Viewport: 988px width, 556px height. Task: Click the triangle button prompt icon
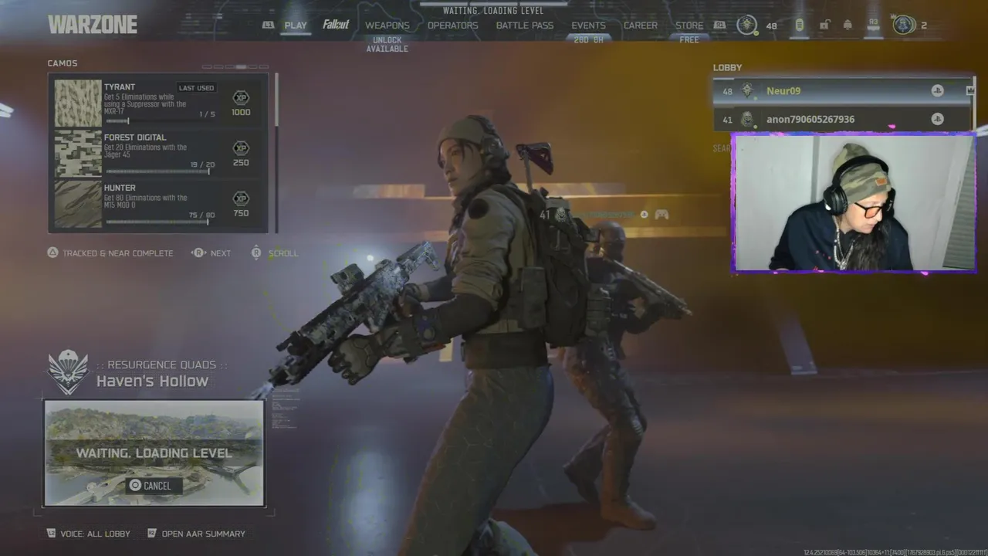(x=53, y=253)
